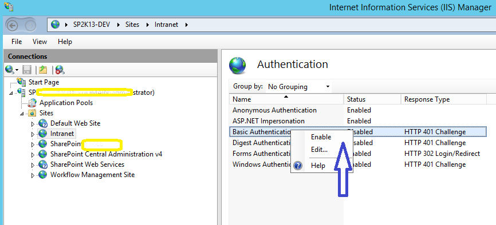Open the address bar arrow after Intranet

186,25
